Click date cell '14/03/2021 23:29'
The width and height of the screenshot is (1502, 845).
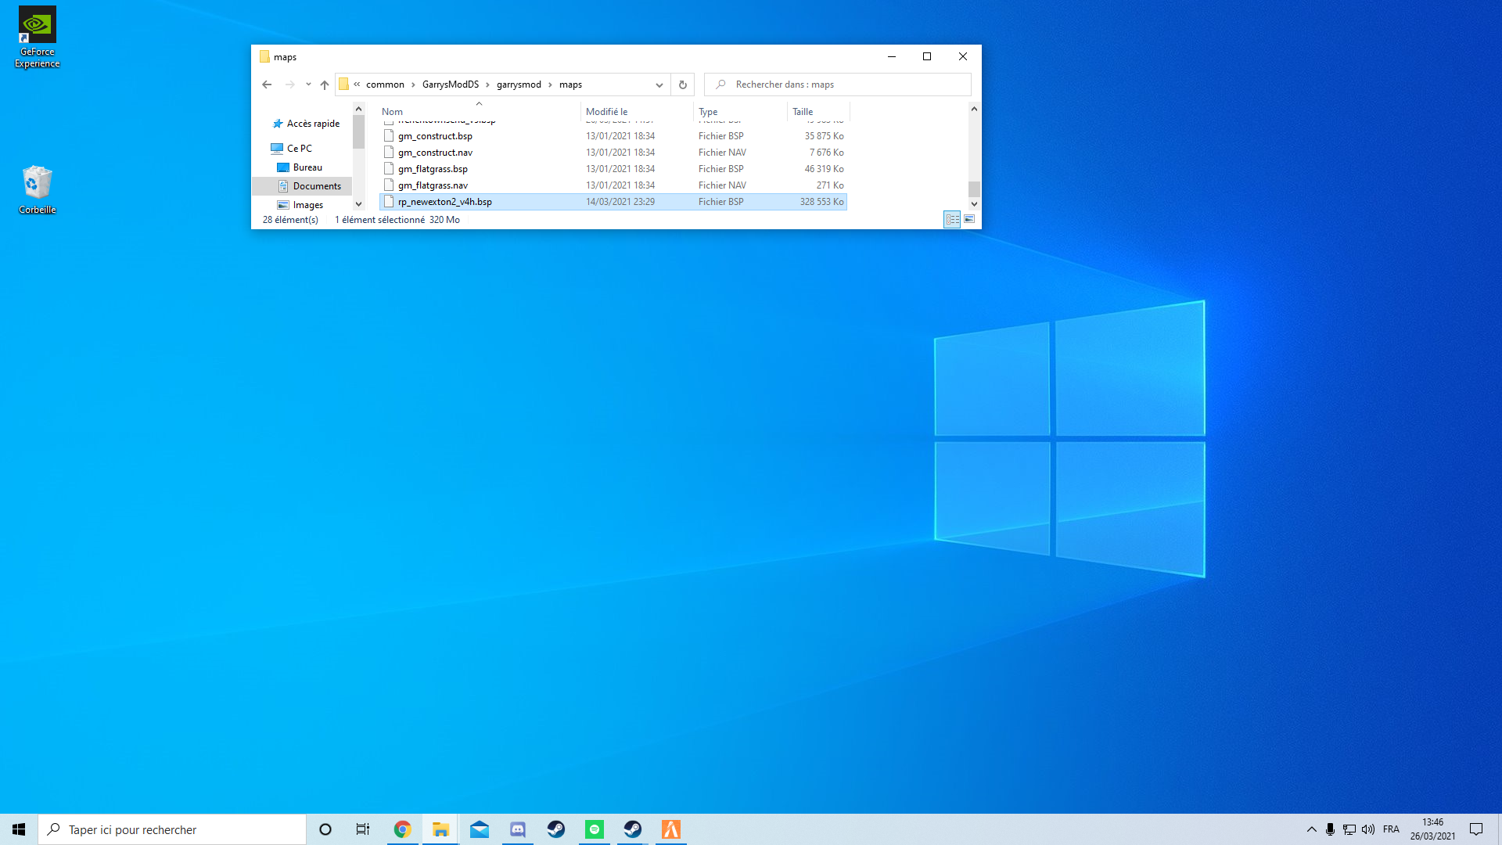pos(620,202)
